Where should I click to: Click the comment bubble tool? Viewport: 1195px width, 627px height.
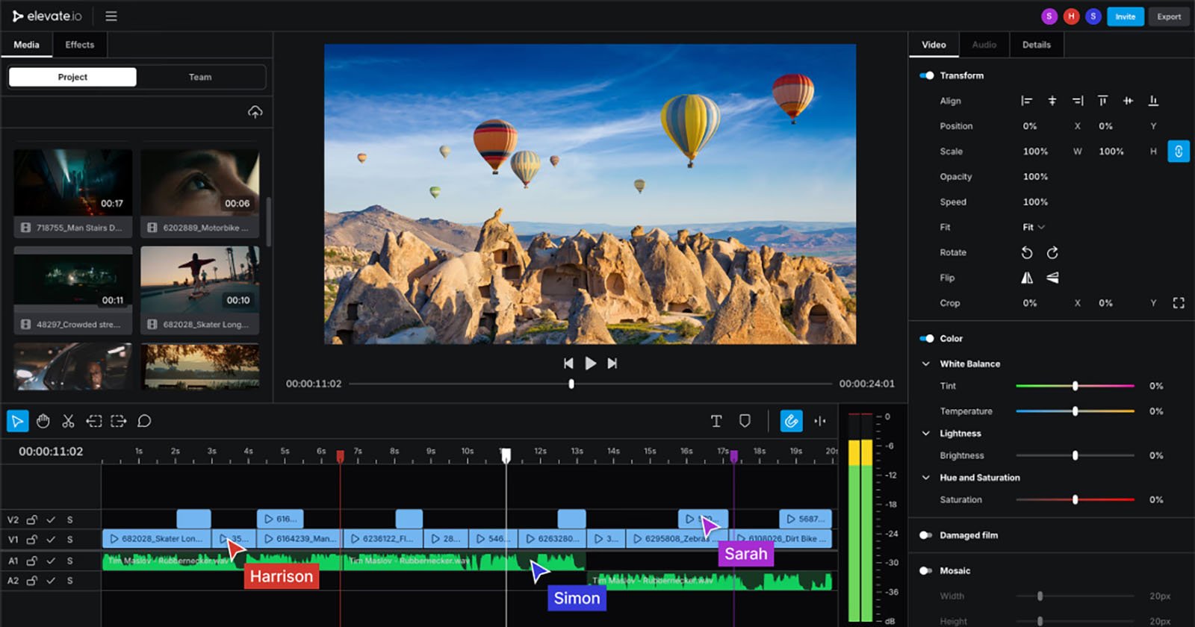click(144, 421)
